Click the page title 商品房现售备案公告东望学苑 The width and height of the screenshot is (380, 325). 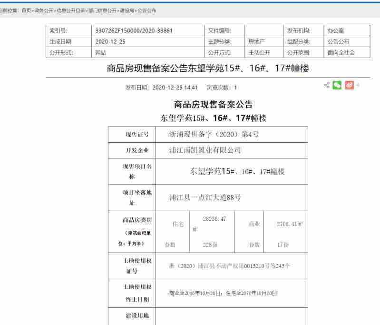click(x=208, y=68)
